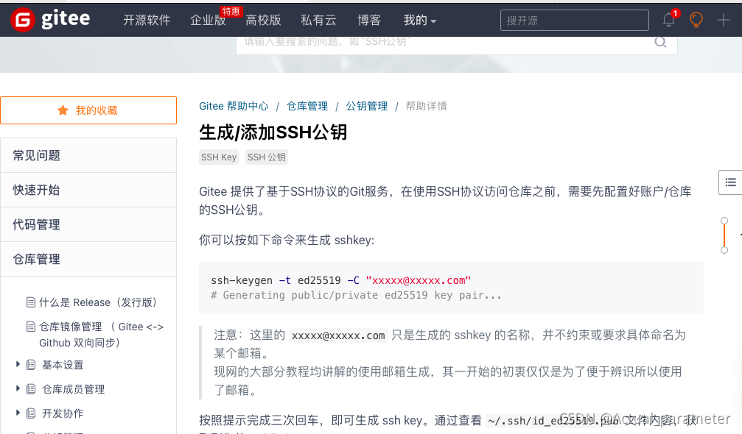Expand the 开发协作 section
The height and width of the screenshot is (434, 742).
coord(18,413)
